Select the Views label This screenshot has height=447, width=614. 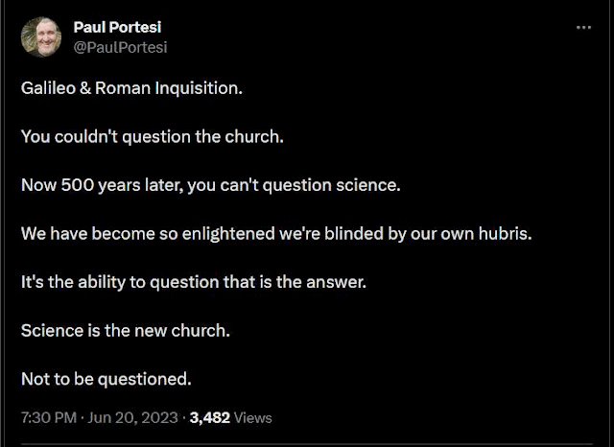[253, 417]
